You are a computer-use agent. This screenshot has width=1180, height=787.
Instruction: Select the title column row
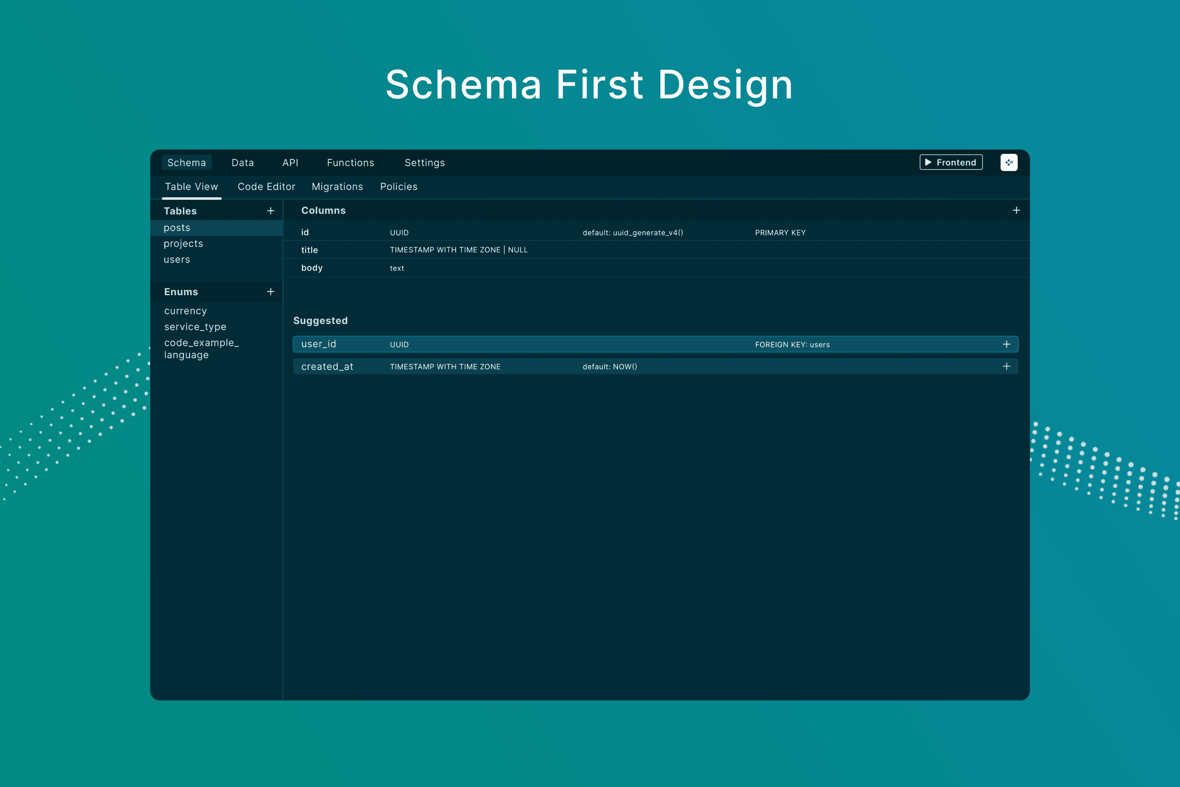click(x=310, y=250)
